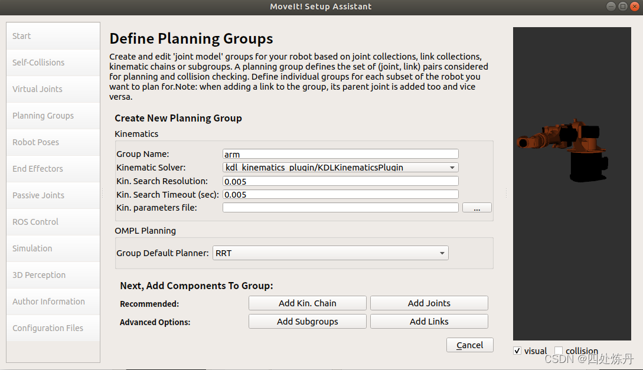Click Add Subgroups advanced option
Image resolution: width=643 pixels, height=370 pixels.
307,322
